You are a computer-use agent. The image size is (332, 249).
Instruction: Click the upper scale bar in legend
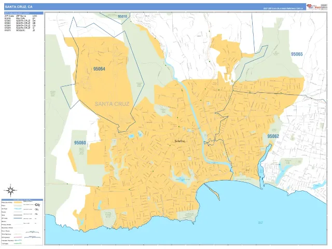point(32,232)
